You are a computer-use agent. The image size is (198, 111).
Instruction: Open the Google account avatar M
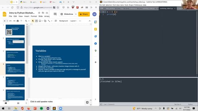tap(94, 14)
